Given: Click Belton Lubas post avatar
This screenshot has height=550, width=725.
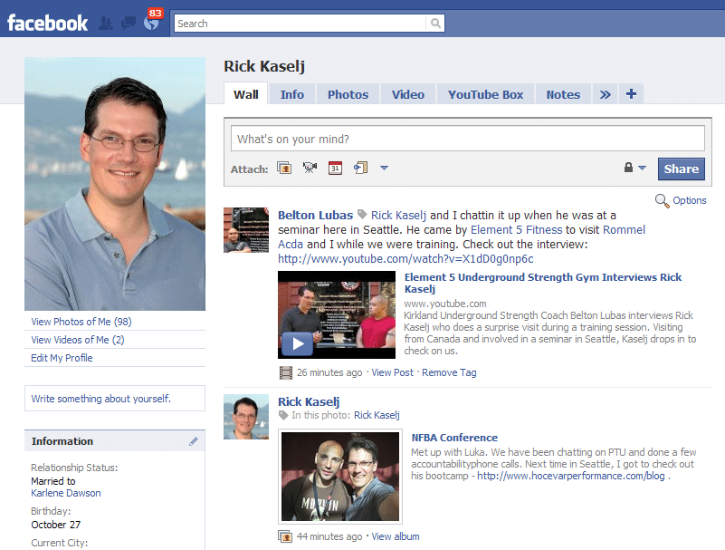Looking at the screenshot, I should 246,230.
